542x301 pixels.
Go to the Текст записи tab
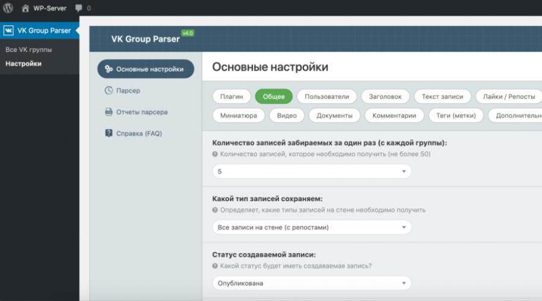click(x=442, y=96)
